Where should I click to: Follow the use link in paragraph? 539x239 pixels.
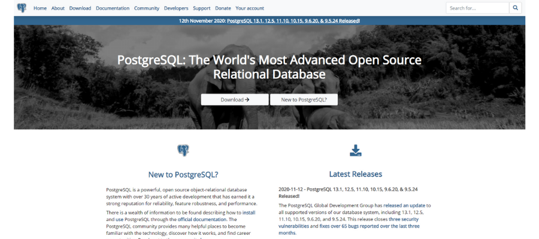120,219
